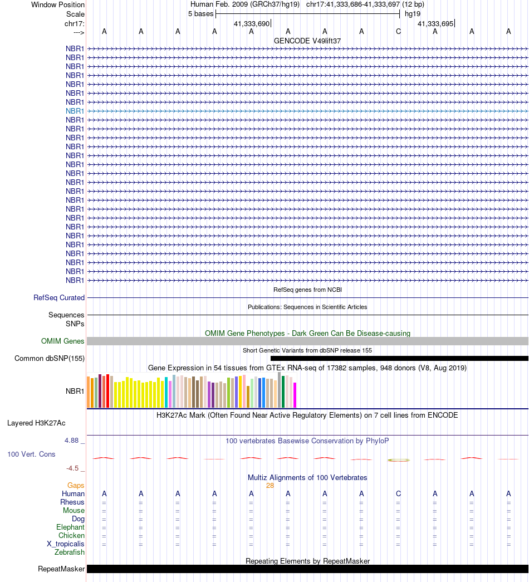Click the Common dbSNP(155) track label
Screen dimensions: 529x582
click(x=50, y=359)
